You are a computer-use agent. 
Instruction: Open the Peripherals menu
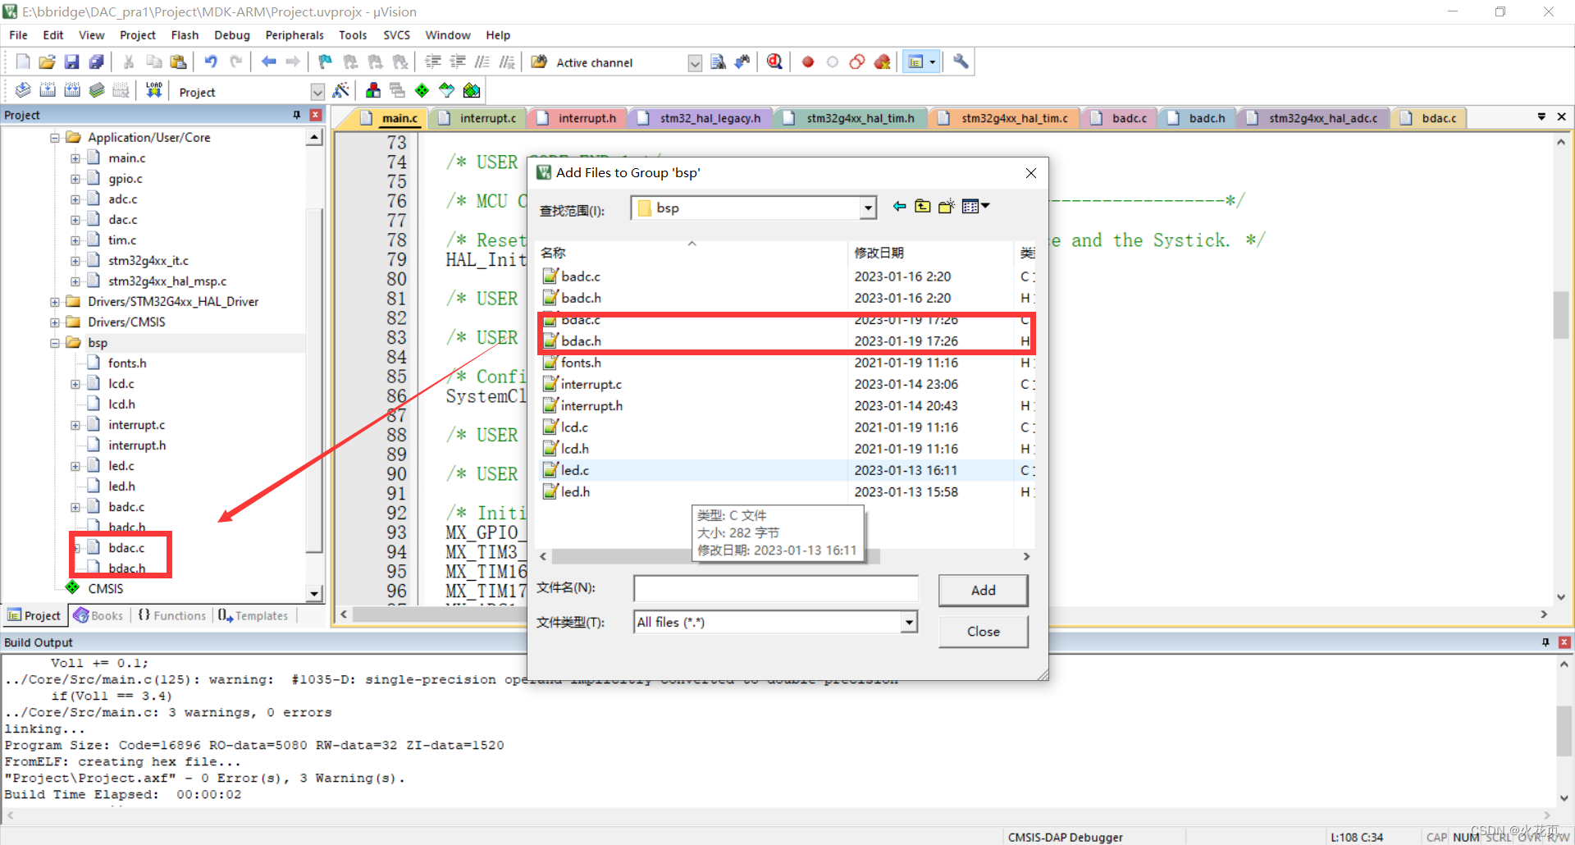coord(294,34)
